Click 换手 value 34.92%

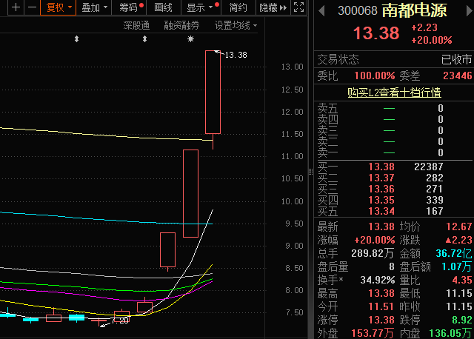coord(378,280)
